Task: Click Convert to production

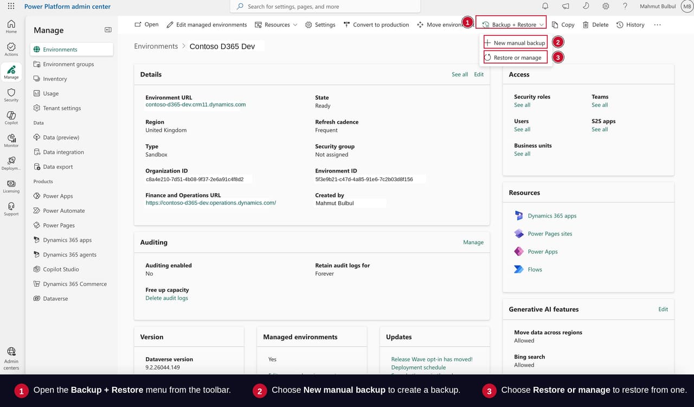Action: tap(376, 24)
